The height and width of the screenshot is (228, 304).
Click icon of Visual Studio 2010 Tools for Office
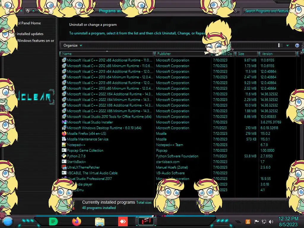tap(64, 116)
